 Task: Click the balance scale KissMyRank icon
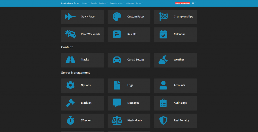coord(117,120)
